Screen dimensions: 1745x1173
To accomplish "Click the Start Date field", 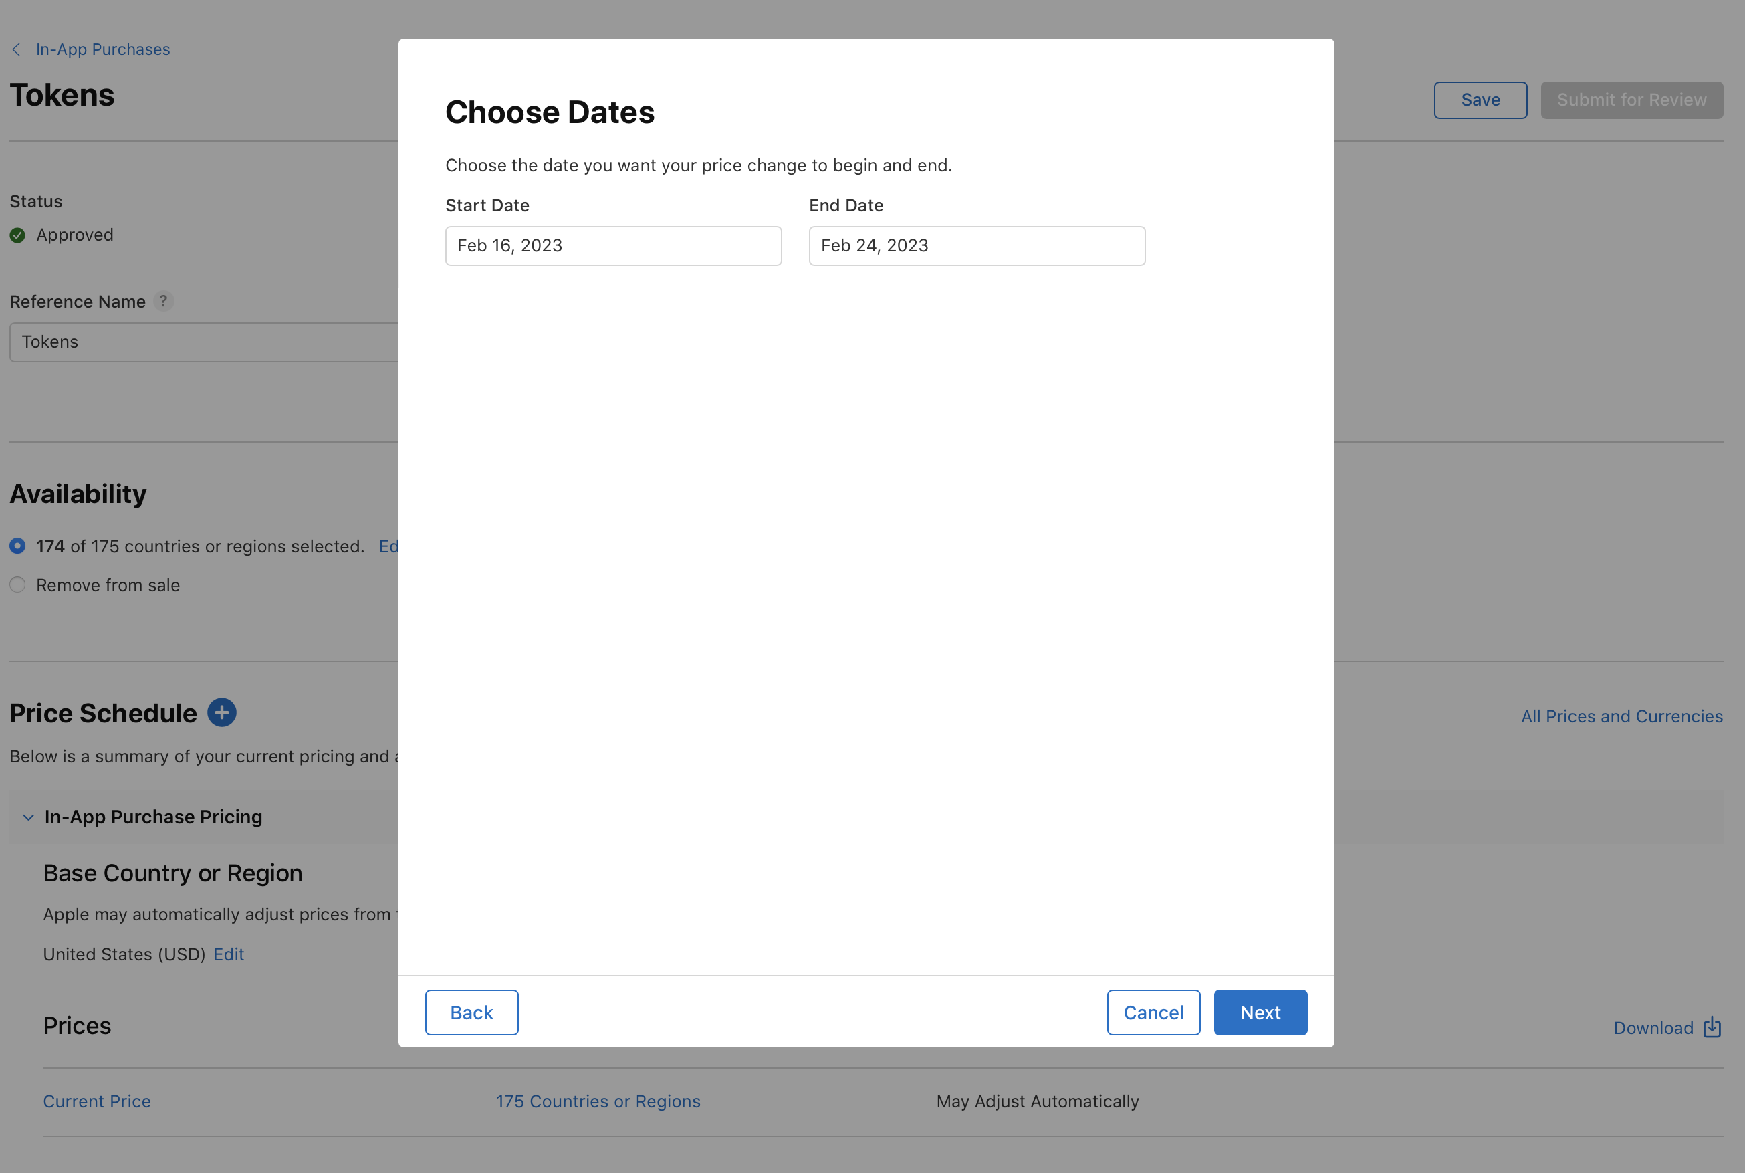I will point(612,245).
